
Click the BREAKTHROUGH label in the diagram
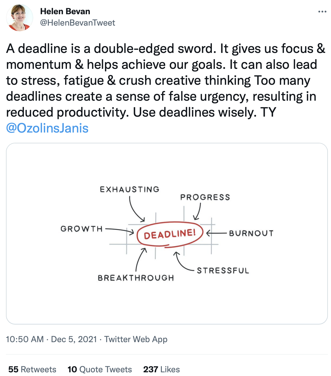(136, 278)
